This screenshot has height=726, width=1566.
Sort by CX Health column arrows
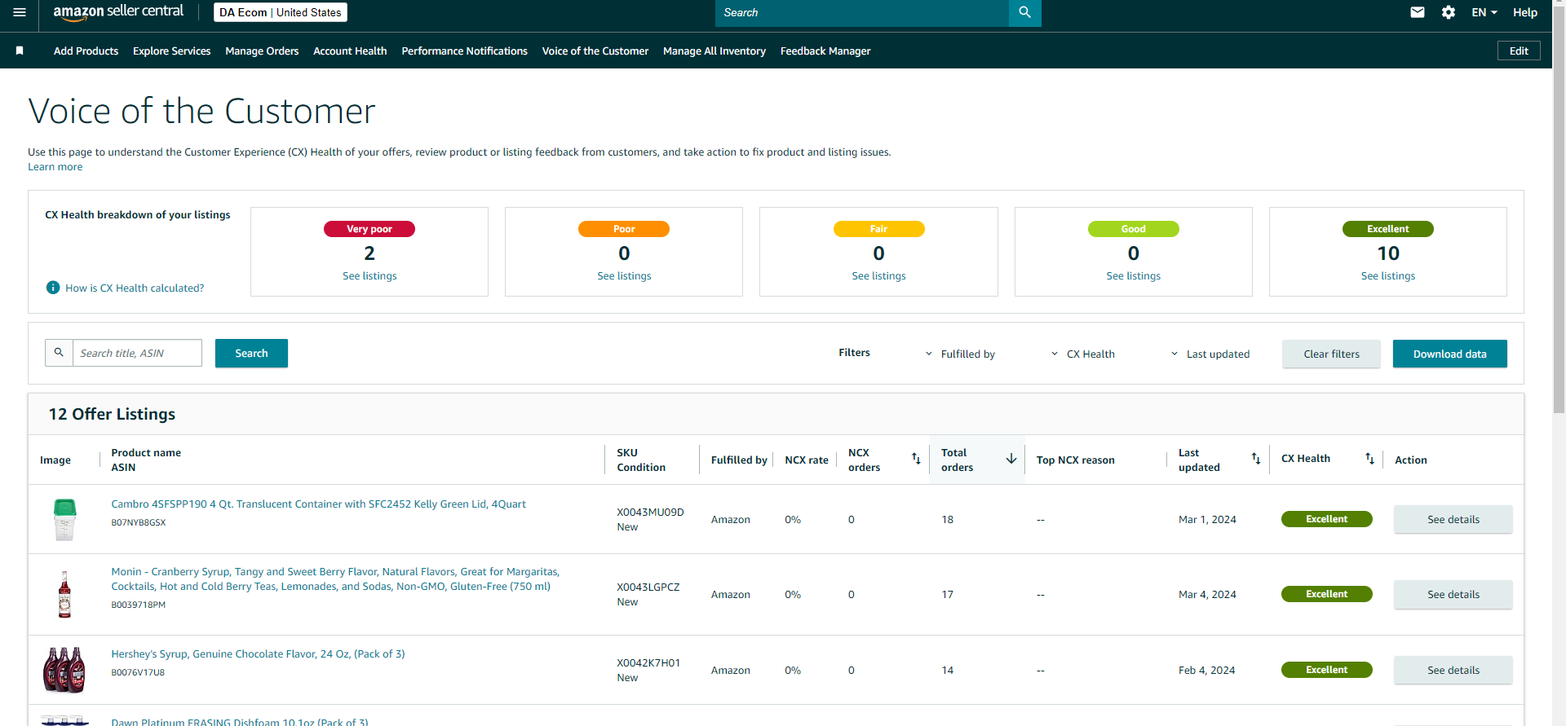tap(1370, 459)
